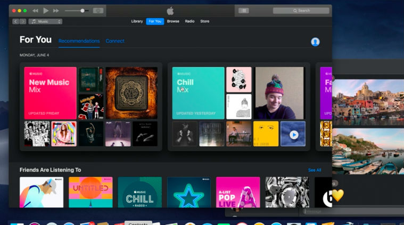Viewport: 404px width, 225px height.
Task: Select the For You tab
Action: (x=155, y=21)
